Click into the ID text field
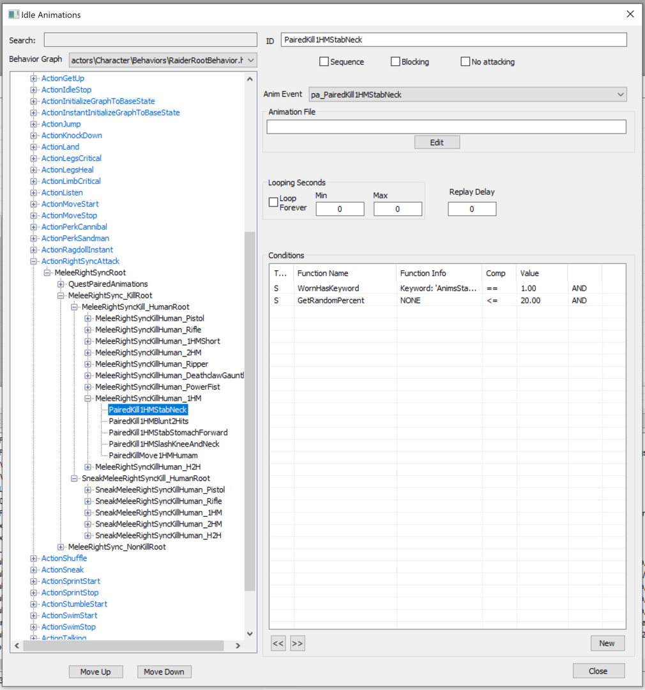Screen dimensions: 645x690 coord(454,40)
